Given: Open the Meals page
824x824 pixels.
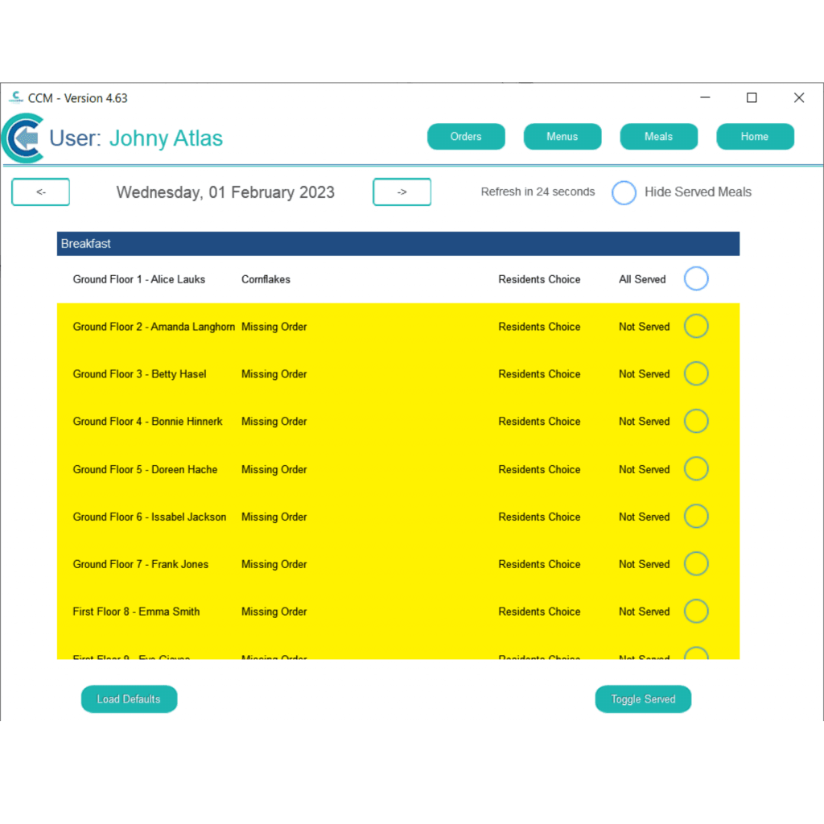Looking at the screenshot, I should click(658, 137).
